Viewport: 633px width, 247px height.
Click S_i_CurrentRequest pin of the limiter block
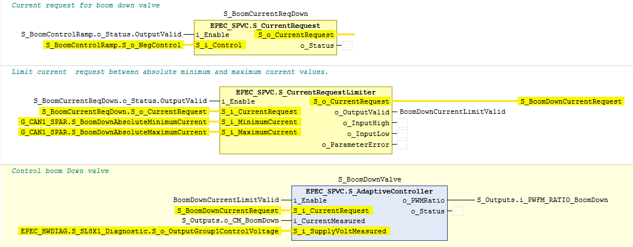coord(261,112)
